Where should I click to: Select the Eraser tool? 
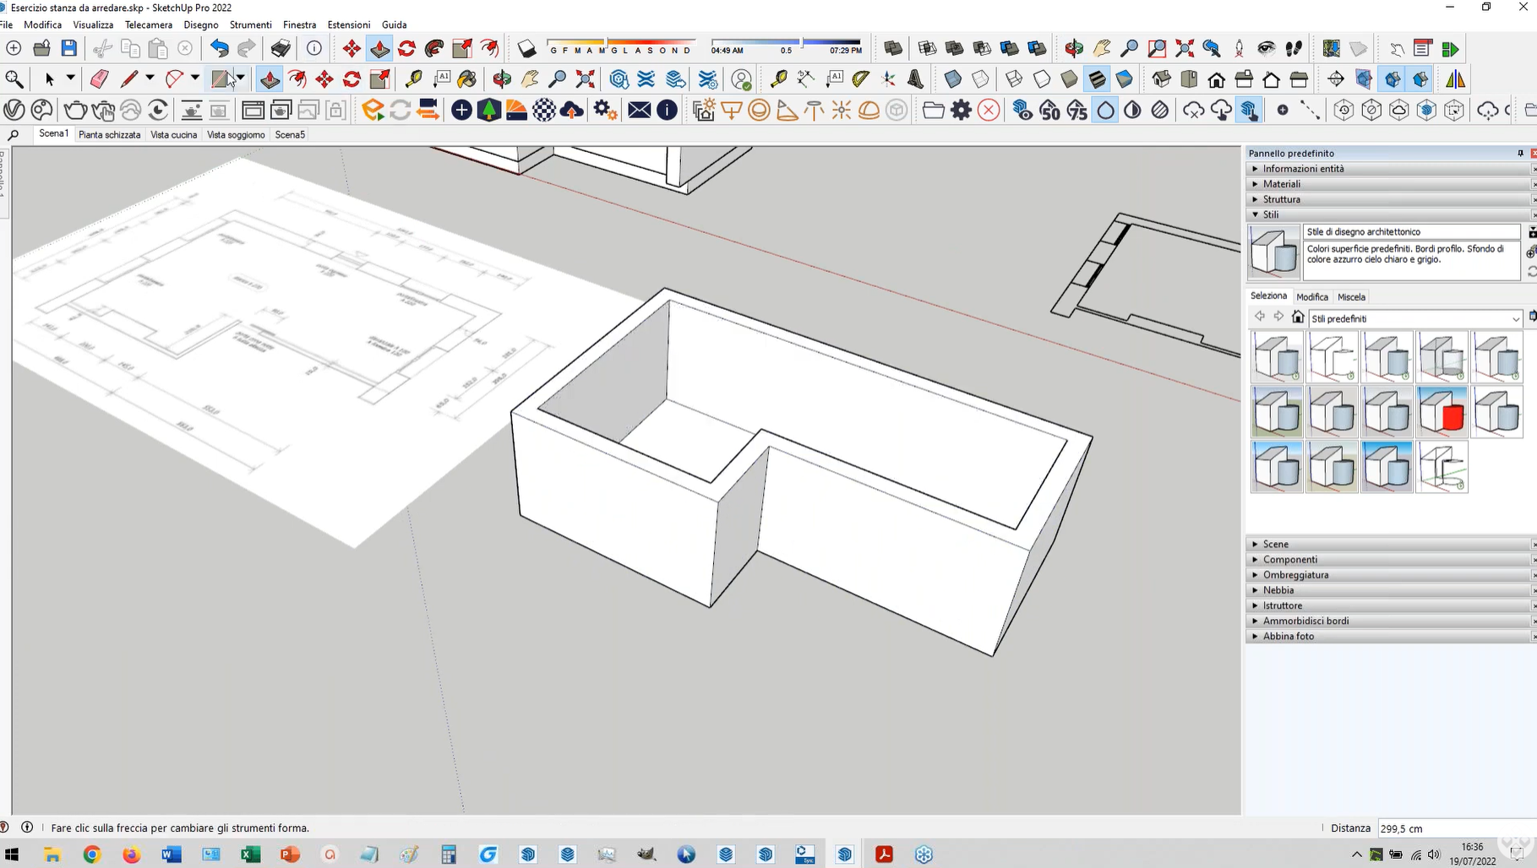[x=99, y=79]
